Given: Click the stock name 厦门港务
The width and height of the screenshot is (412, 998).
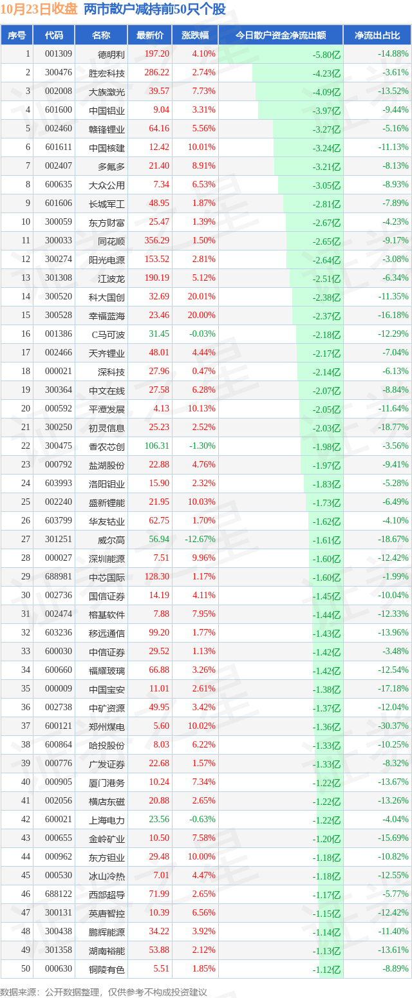Looking at the screenshot, I should point(106,782).
